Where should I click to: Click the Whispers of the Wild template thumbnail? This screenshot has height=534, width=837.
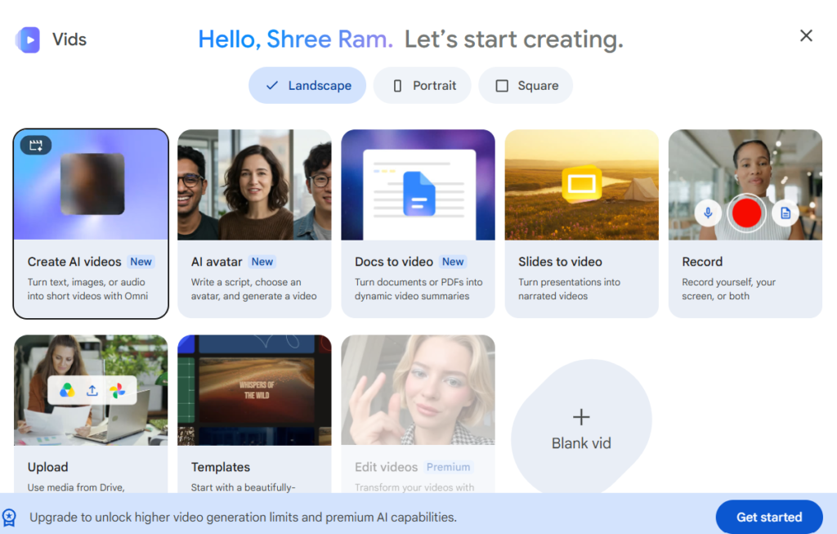pos(255,390)
